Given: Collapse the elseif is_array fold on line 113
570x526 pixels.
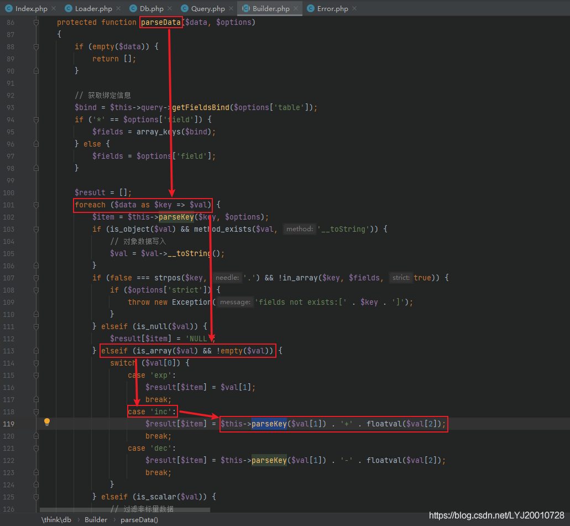Looking at the screenshot, I should [x=36, y=351].
